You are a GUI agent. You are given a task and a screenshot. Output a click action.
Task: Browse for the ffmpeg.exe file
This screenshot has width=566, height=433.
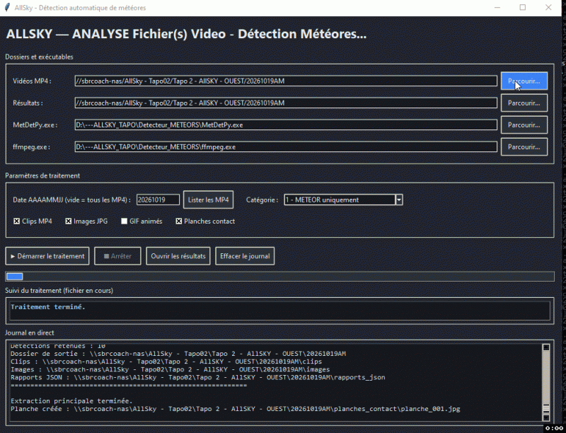pyautogui.click(x=524, y=147)
